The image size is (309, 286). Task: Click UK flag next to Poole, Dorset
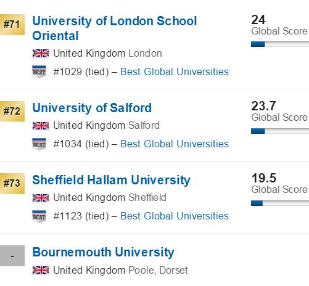point(41,270)
